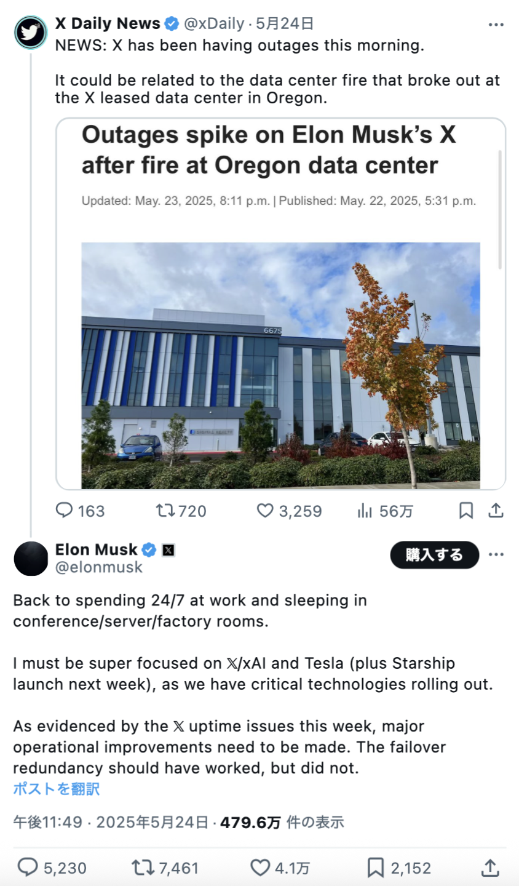Open X Daily News profile avatar
The image size is (519, 886).
(31, 33)
